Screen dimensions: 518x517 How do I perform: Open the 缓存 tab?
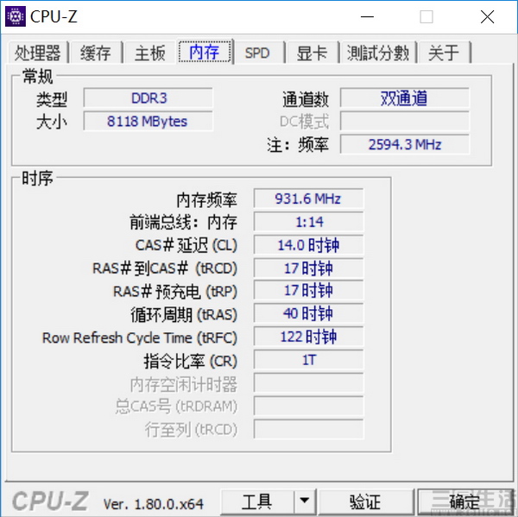click(96, 53)
